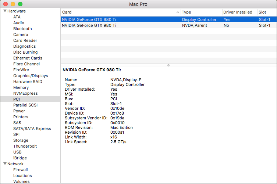This screenshot has width=277, height=184.
Task: Select SPI in the sidebar
Action: pyautogui.click(x=17, y=134)
